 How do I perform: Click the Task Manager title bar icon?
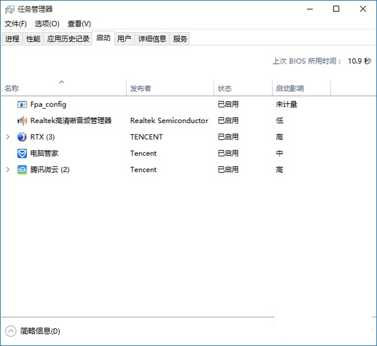[9, 9]
